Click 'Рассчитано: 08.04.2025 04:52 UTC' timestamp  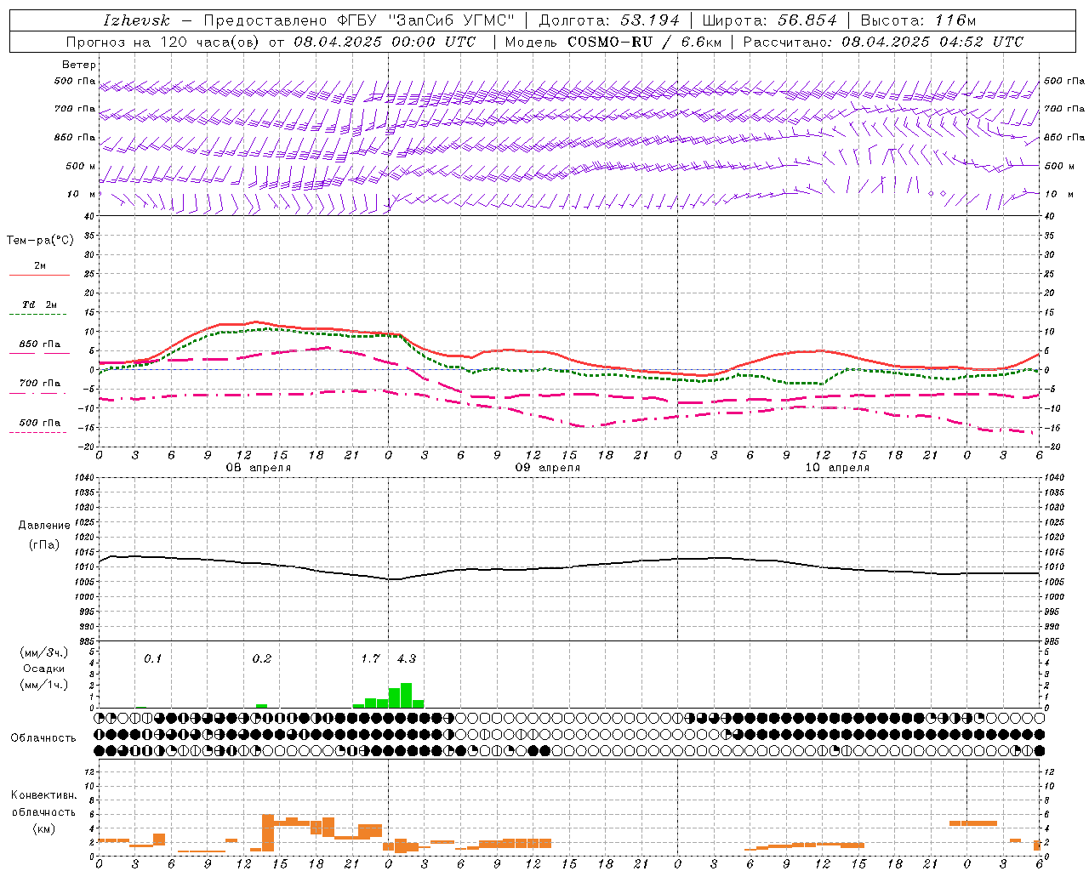point(883,42)
